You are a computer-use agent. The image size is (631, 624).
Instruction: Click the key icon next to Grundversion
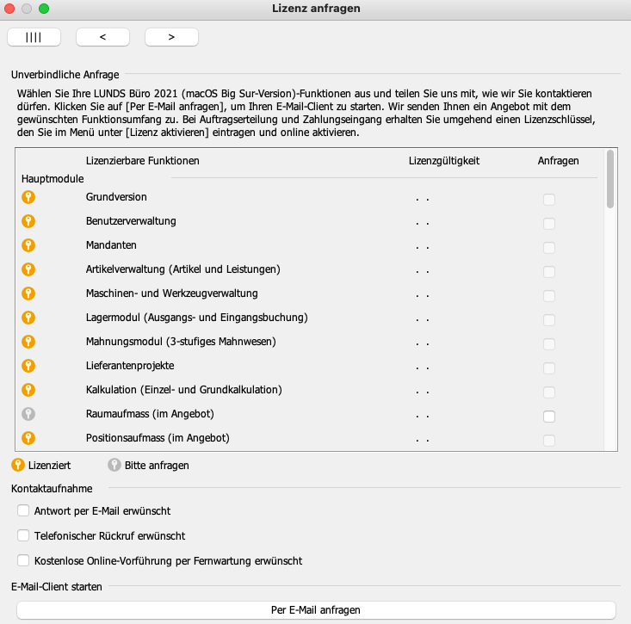point(28,197)
